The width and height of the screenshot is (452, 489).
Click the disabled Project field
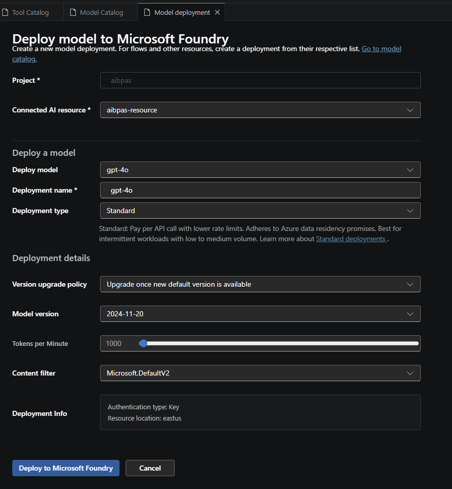(x=260, y=80)
